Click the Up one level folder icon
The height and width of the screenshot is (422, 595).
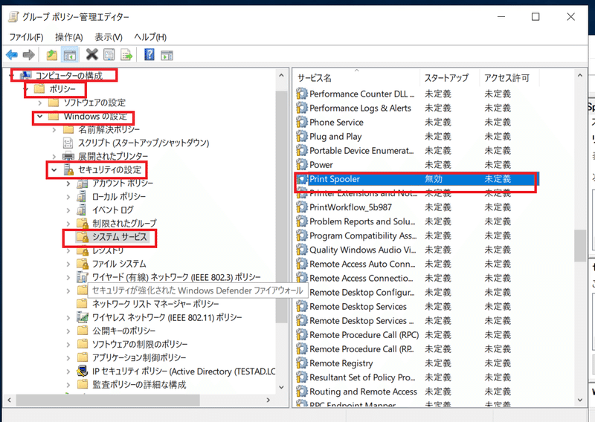pyautogui.click(x=51, y=55)
